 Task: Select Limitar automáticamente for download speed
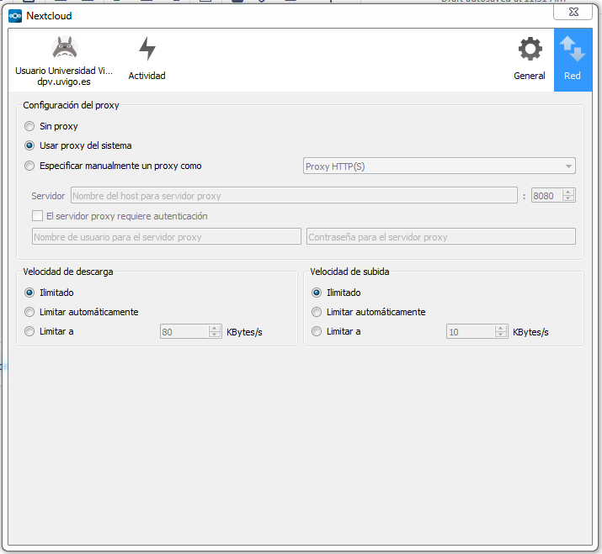click(x=30, y=312)
